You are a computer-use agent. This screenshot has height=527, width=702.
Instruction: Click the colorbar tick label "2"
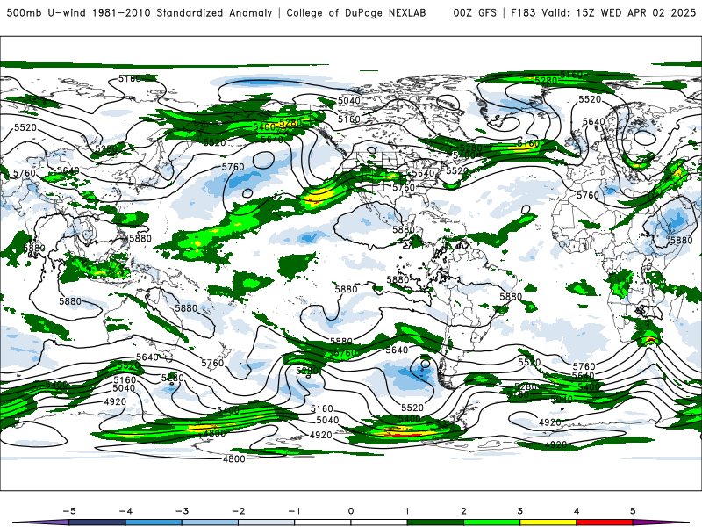(x=464, y=511)
